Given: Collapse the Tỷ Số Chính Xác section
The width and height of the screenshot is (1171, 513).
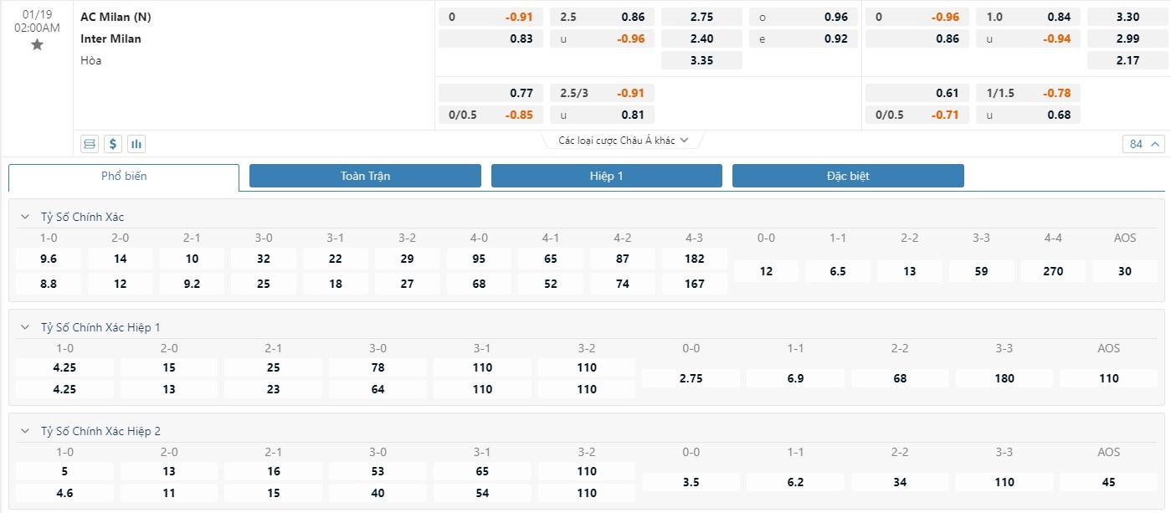Looking at the screenshot, I should click(x=25, y=217).
